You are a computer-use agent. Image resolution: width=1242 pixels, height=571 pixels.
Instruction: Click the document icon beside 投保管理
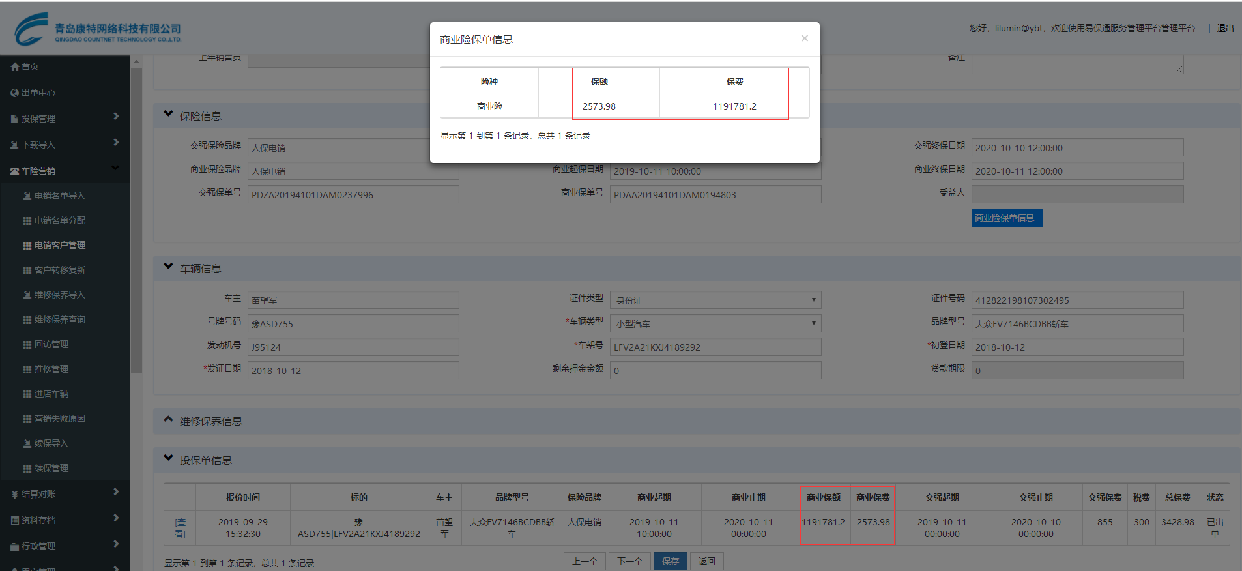tap(14, 119)
